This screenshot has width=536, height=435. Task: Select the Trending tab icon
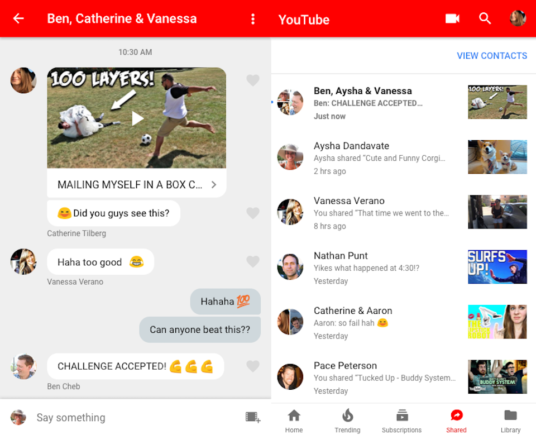click(347, 415)
